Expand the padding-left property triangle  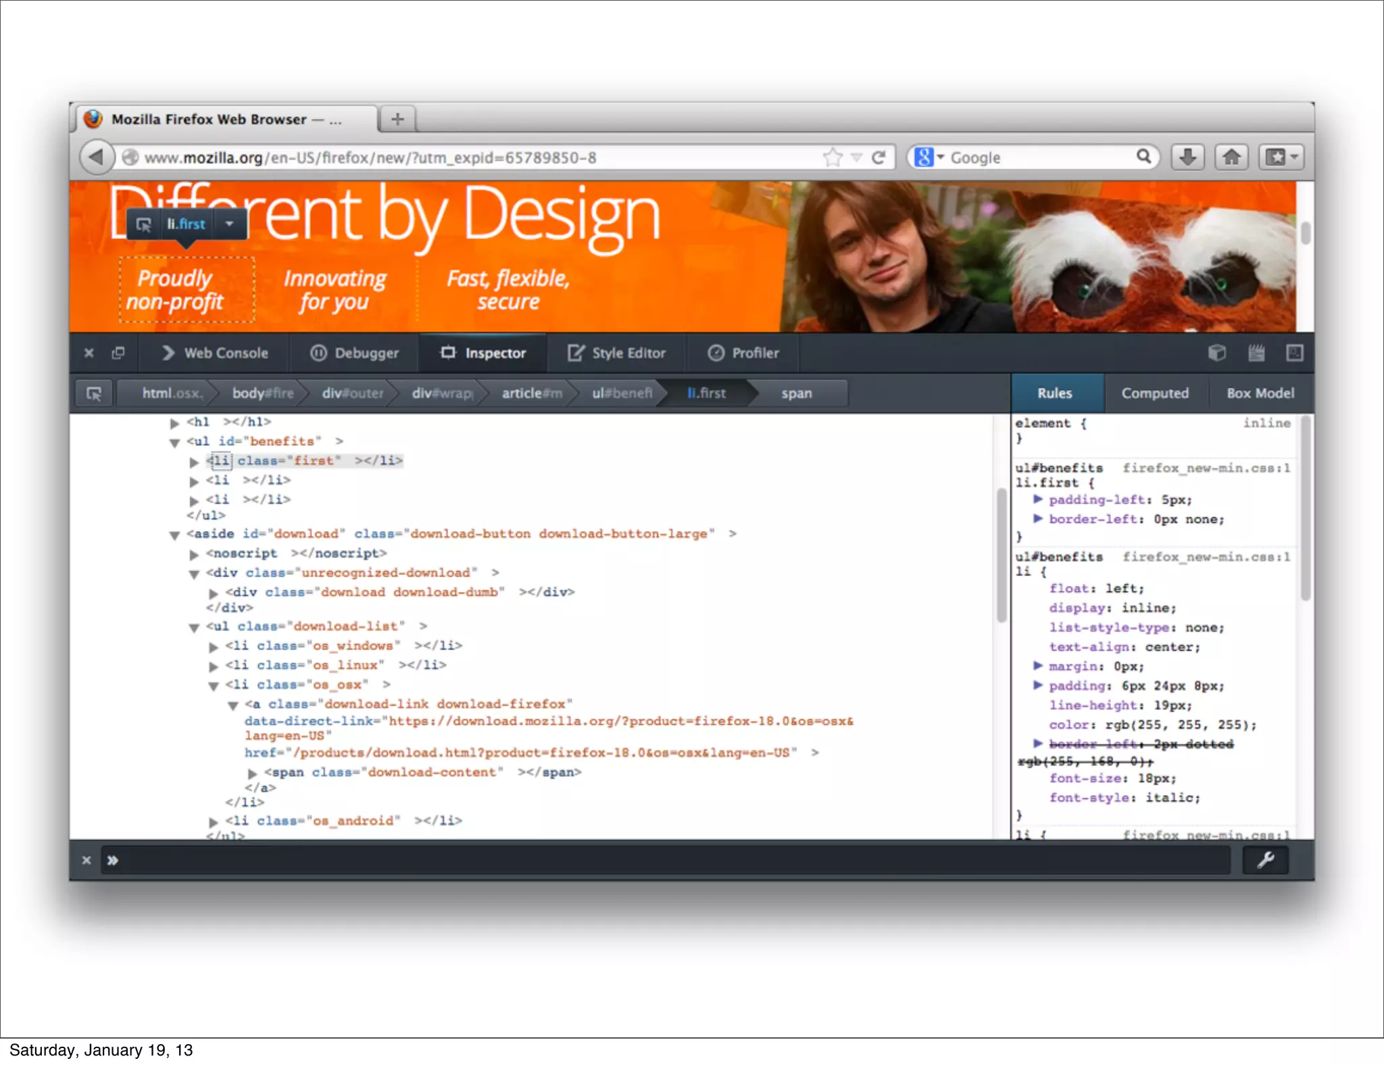point(1037,499)
